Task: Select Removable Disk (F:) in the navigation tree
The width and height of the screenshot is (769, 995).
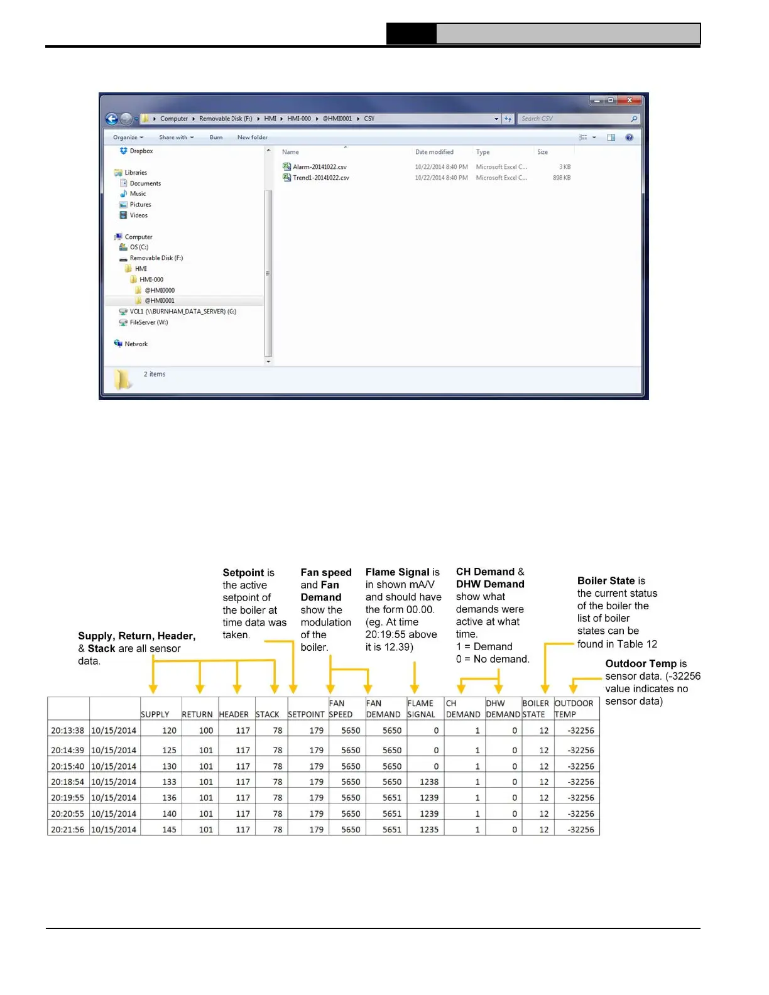Action: coord(156,258)
